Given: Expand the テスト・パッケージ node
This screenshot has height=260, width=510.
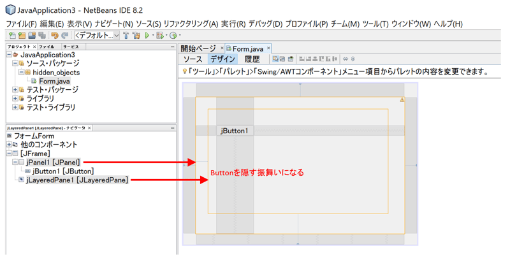Looking at the screenshot, I should tap(15, 90).
